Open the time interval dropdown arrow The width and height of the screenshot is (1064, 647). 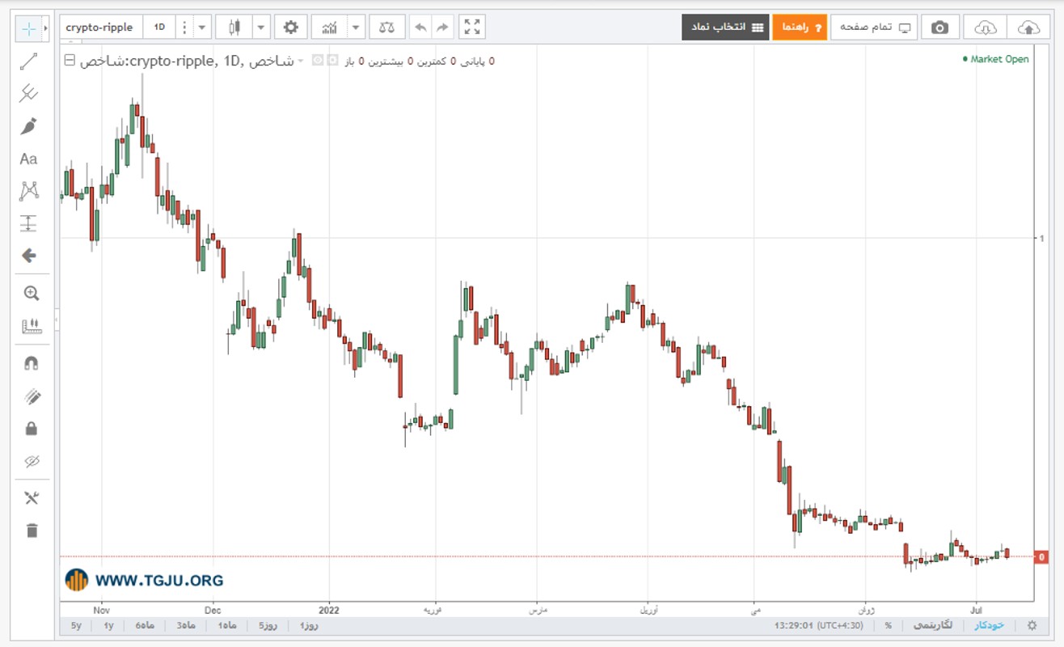tap(201, 27)
